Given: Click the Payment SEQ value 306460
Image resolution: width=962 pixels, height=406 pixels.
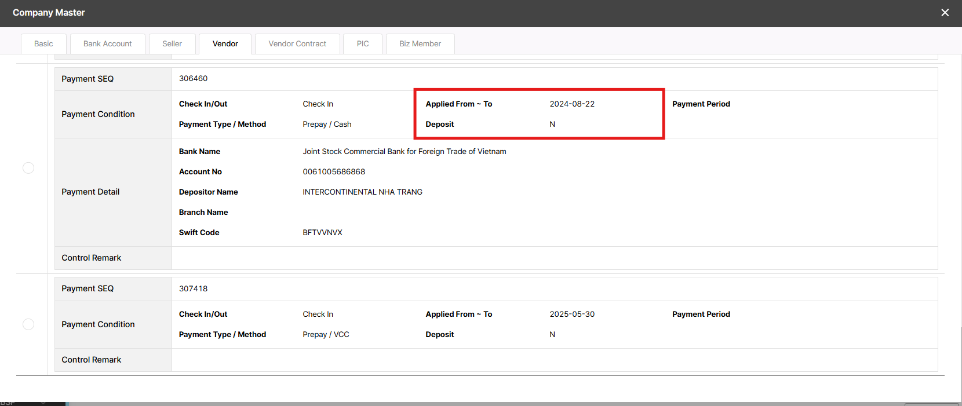Looking at the screenshot, I should pos(193,79).
